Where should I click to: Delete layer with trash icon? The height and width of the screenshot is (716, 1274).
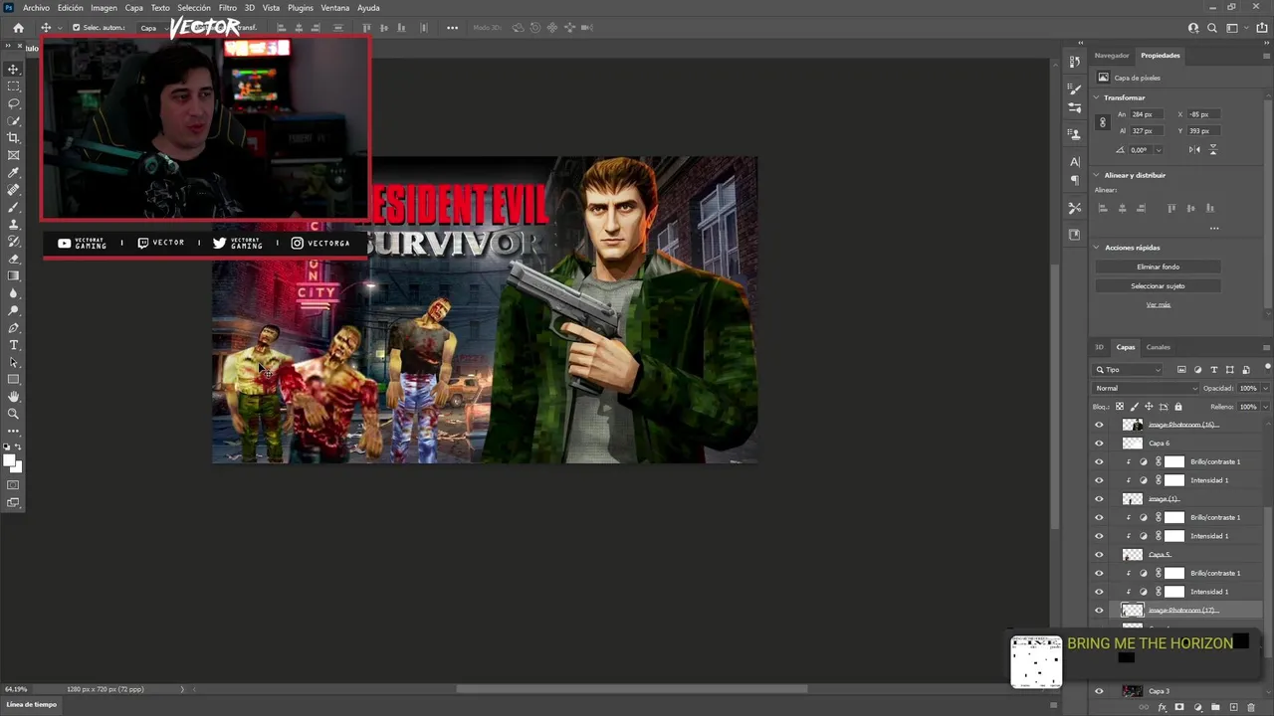1250,707
